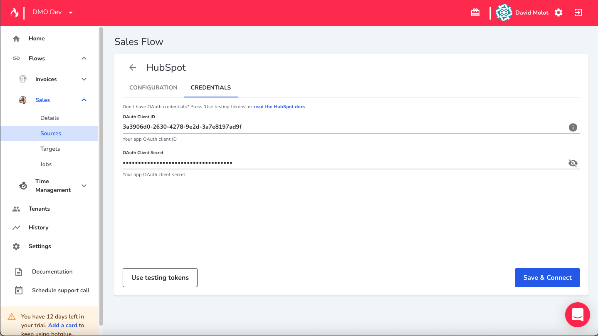Collapse the Sales flow chevron
The height and width of the screenshot is (336, 598).
pos(84,100)
